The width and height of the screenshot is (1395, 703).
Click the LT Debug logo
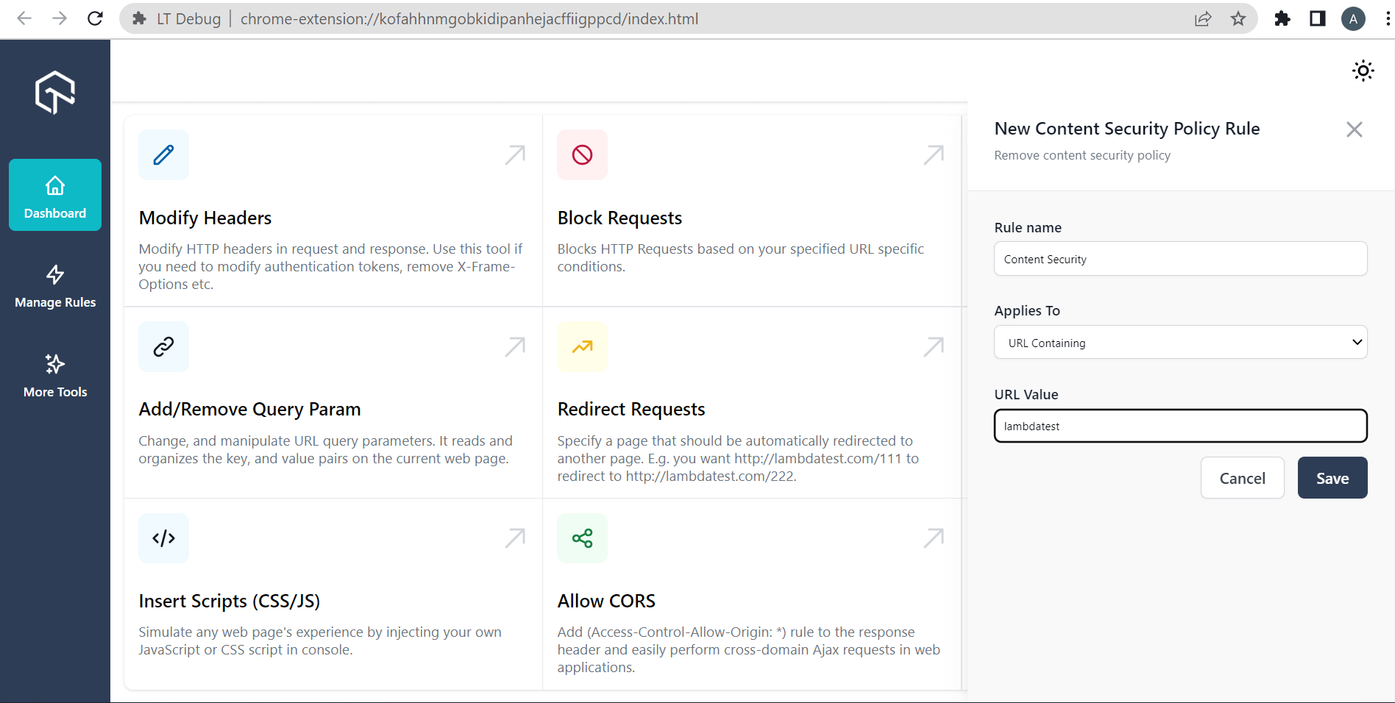[54, 93]
